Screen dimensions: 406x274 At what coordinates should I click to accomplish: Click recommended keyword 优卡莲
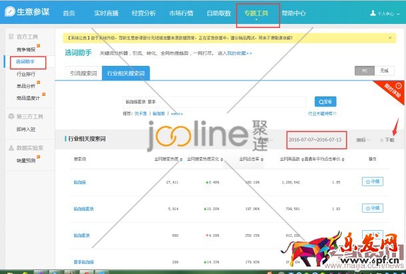pos(141,114)
